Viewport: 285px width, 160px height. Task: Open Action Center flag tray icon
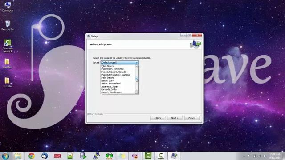(249, 156)
